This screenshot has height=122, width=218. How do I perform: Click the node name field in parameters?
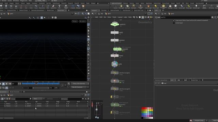click(x=185, y=17)
